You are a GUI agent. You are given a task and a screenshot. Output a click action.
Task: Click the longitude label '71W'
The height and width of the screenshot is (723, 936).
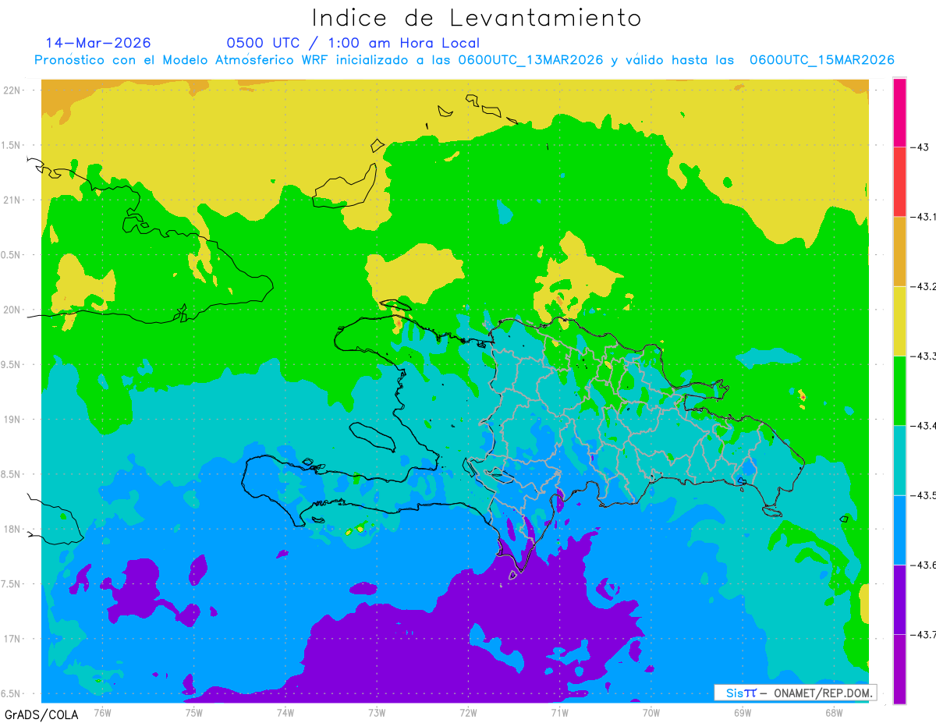point(559,712)
